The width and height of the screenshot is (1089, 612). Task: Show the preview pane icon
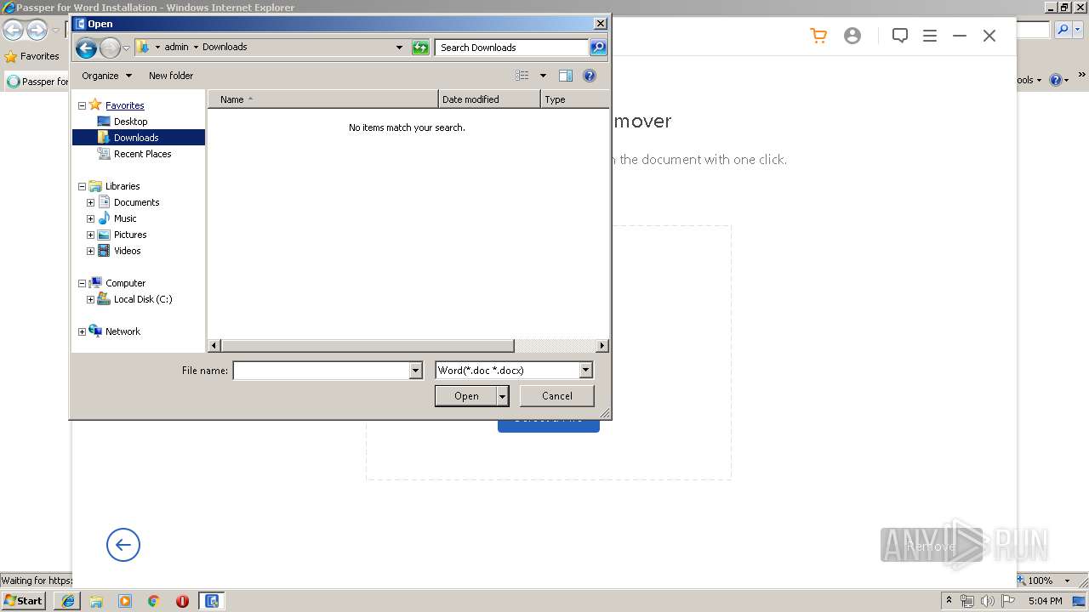point(566,76)
